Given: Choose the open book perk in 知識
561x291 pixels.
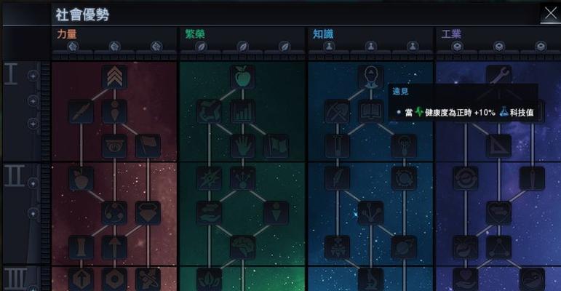Looking at the screenshot, I should click(x=370, y=112).
